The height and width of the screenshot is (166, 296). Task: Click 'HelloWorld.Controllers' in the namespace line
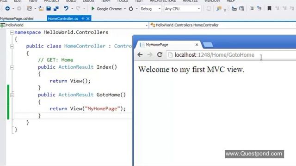(x=76, y=32)
